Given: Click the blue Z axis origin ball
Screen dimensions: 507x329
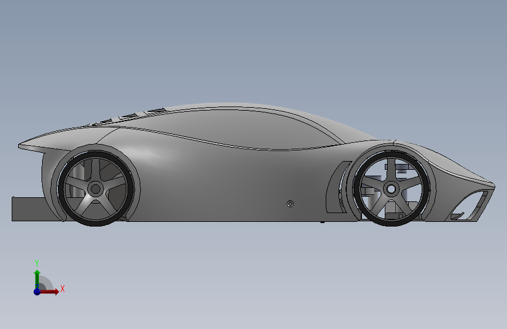Looking at the screenshot, I should click(37, 292).
